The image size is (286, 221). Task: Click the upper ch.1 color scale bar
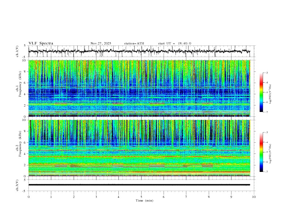pyautogui.click(x=261, y=92)
